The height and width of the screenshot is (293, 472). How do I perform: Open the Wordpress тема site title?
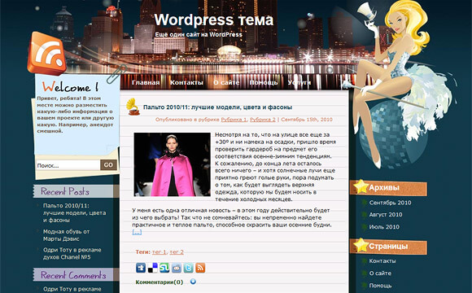click(214, 20)
